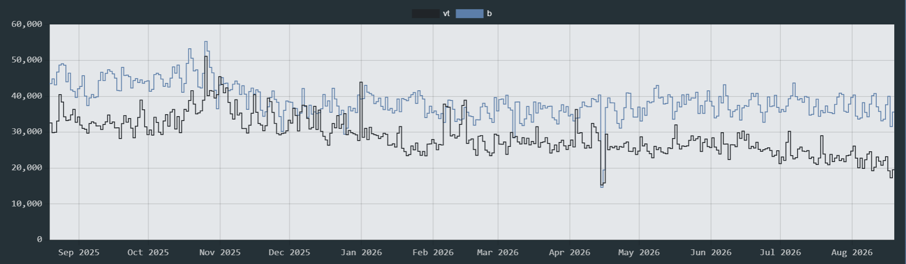Viewport: 906px width, 264px height.
Task: Click the 'vt' legend label
Action: 446,14
